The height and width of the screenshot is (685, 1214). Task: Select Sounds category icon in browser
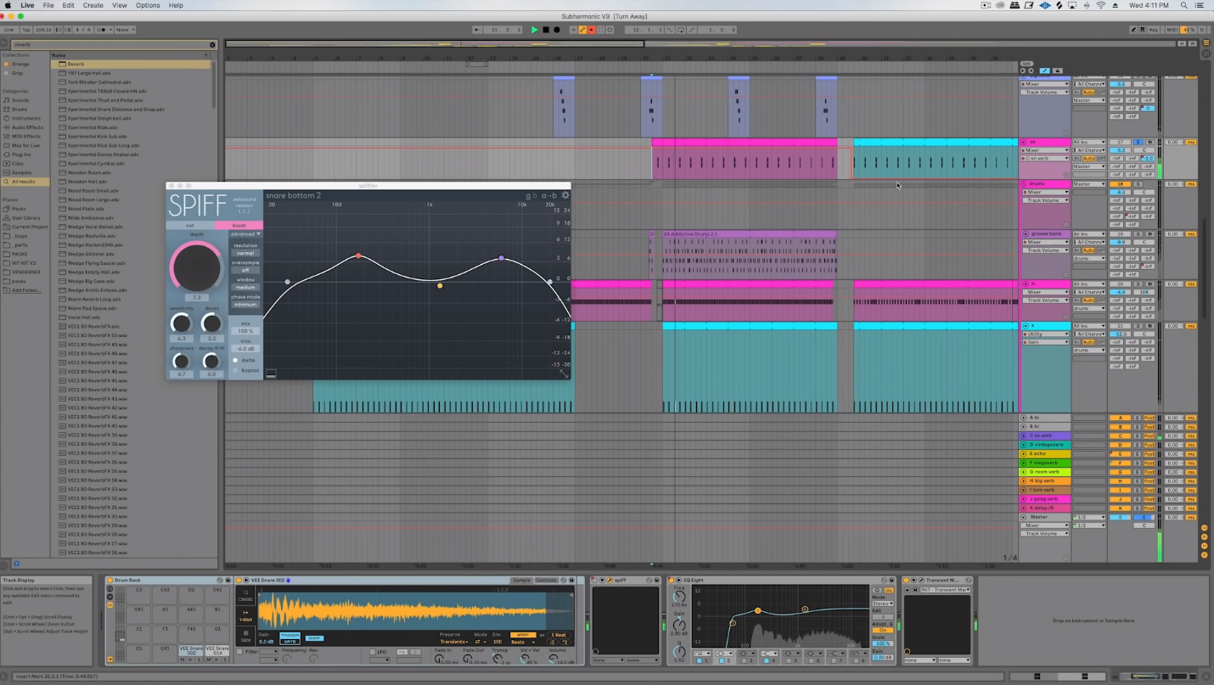tap(6, 100)
